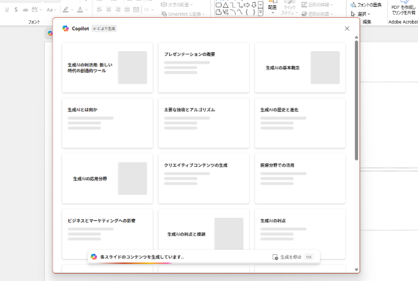Click the scrollbar down arrow
The height and width of the screenshot is (281, 418).
pyautogui.click(x=356, y=269)
